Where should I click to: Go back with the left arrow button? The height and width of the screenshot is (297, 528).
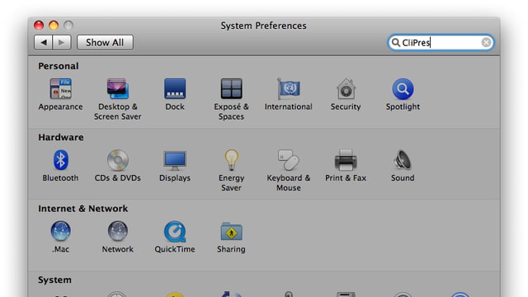coord(43,42)
